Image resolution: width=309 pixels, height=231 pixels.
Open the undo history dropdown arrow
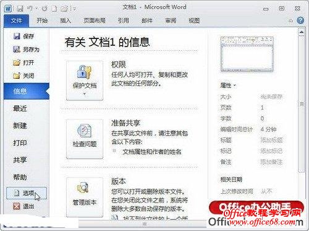pyautogui.click(x=36, y=9)
